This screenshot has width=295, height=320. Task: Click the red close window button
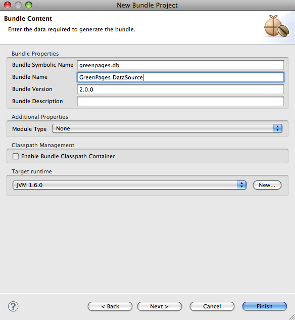click(x=8, y=5)
